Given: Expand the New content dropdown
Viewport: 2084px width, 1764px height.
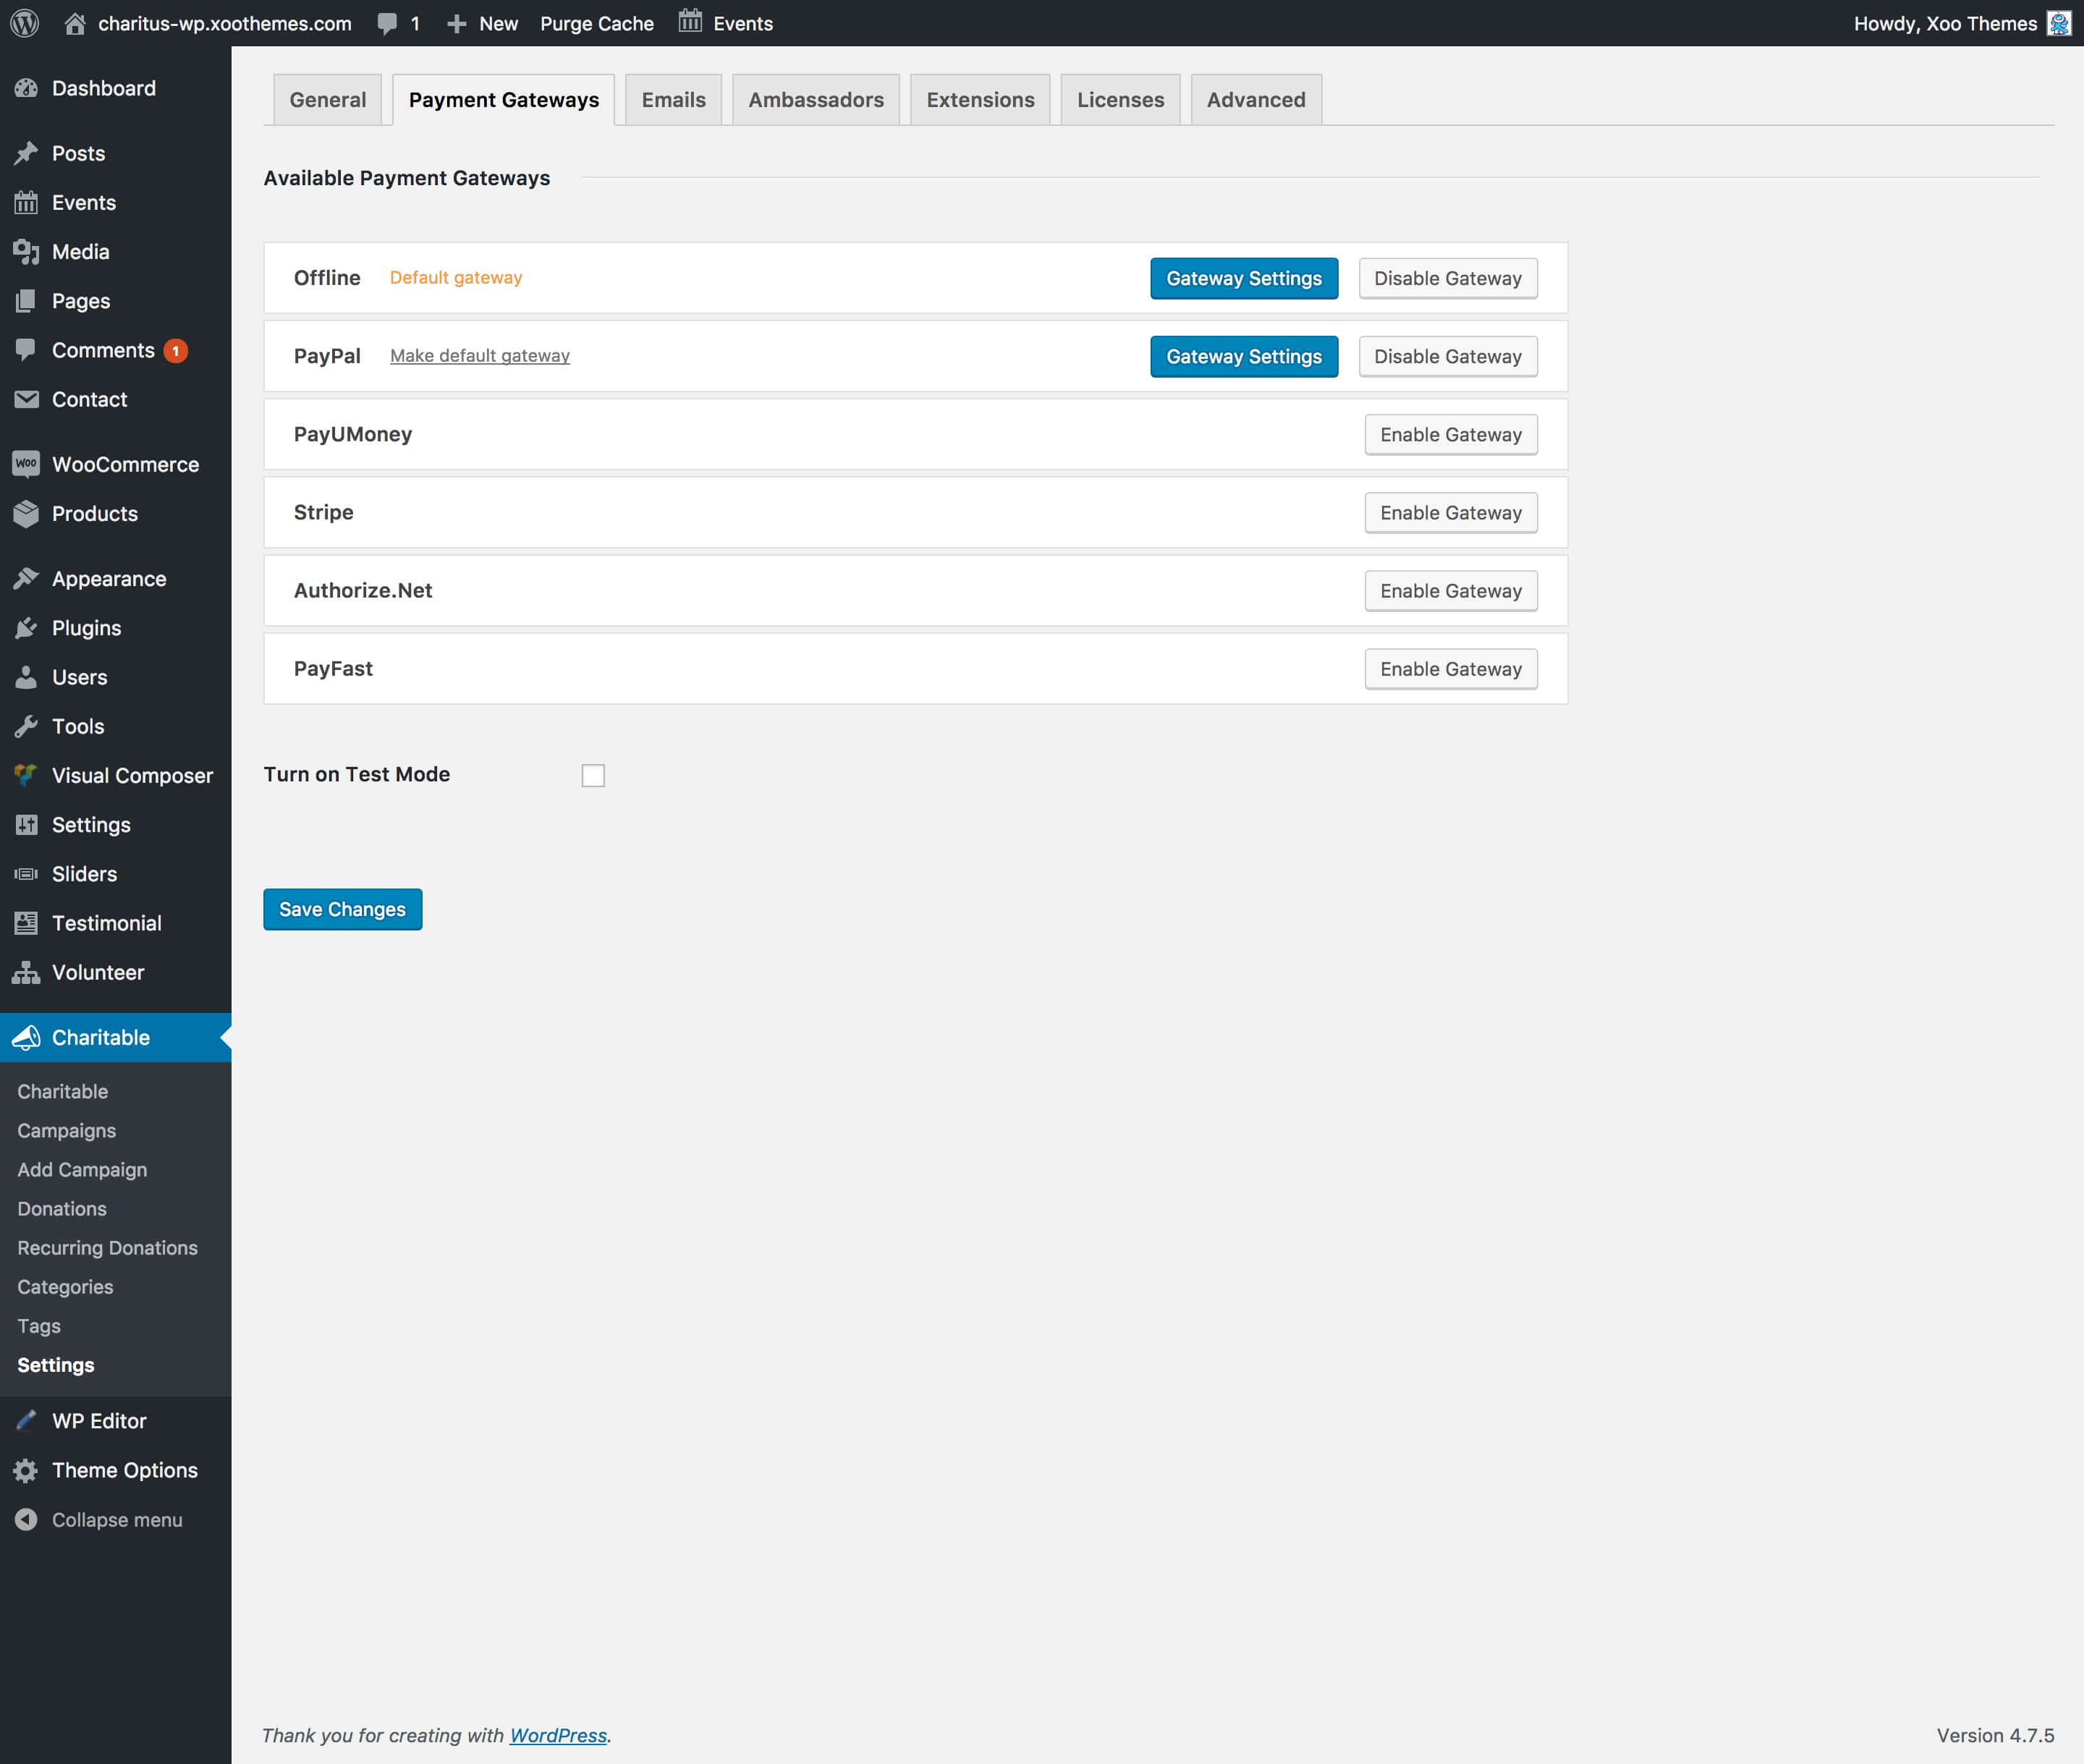Looking at the screenshot, I should coord(482,23).
